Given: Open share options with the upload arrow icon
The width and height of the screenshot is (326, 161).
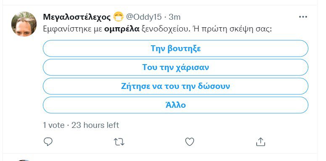Looking at the screenshot, I should click(x=260, y=142).
